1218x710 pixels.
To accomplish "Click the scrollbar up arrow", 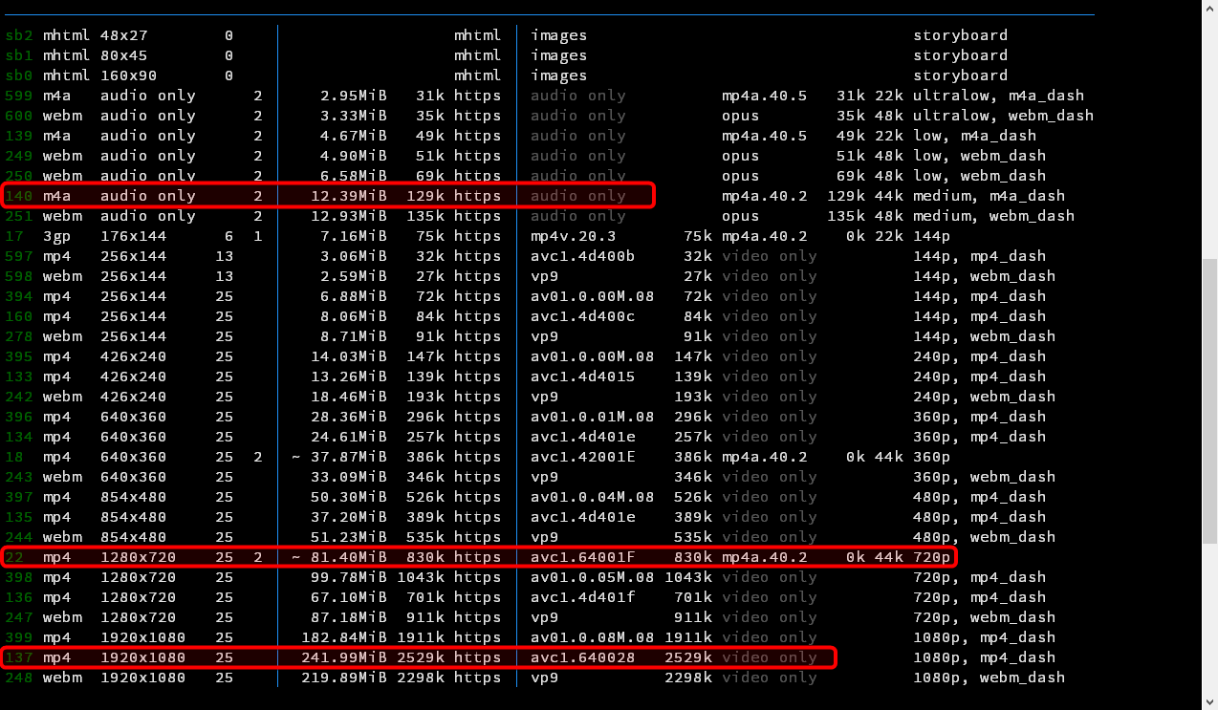I will pos(1207,9).
